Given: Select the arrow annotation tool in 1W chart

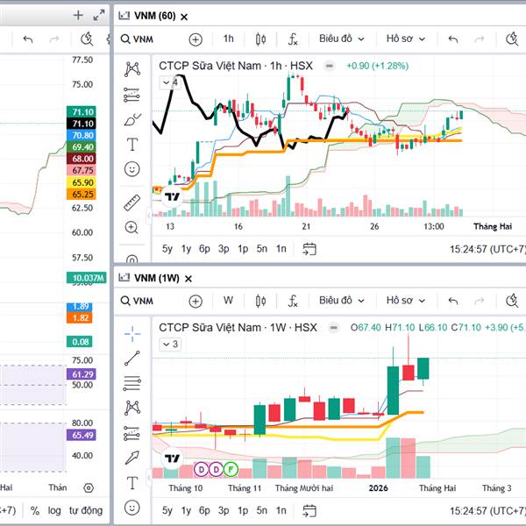Looking at the screenshot, I should coord(131,458).
